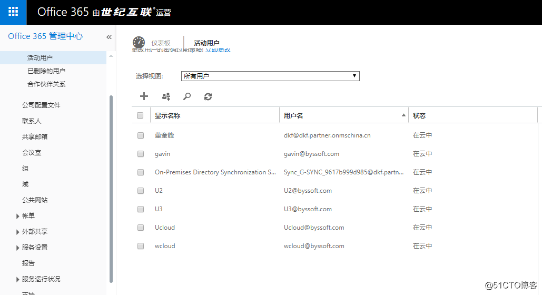Open 共享邮箱 page
Screen dimensions: 542x295
coord(35,136)
